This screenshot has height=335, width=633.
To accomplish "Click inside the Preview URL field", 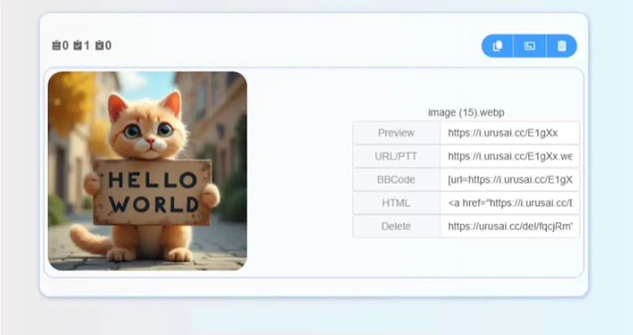I will (x=510, y=133).
